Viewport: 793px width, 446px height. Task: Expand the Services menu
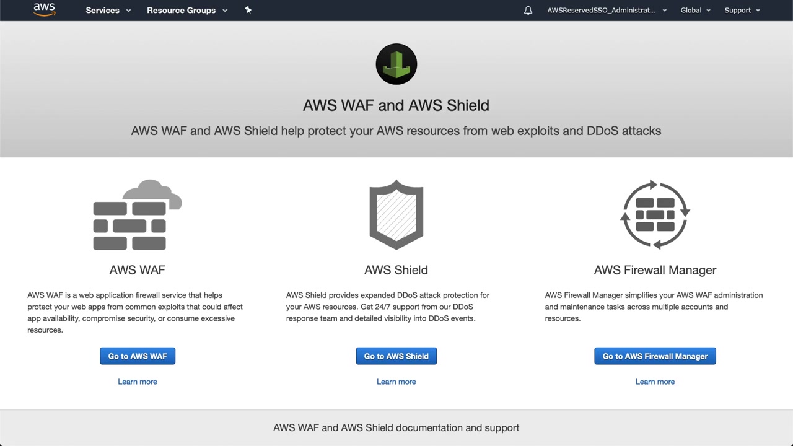tap(108, 11)
